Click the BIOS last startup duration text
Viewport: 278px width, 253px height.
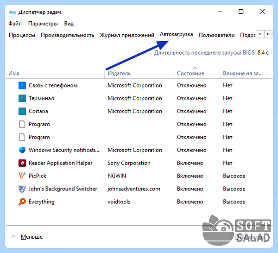click(211, 53)
